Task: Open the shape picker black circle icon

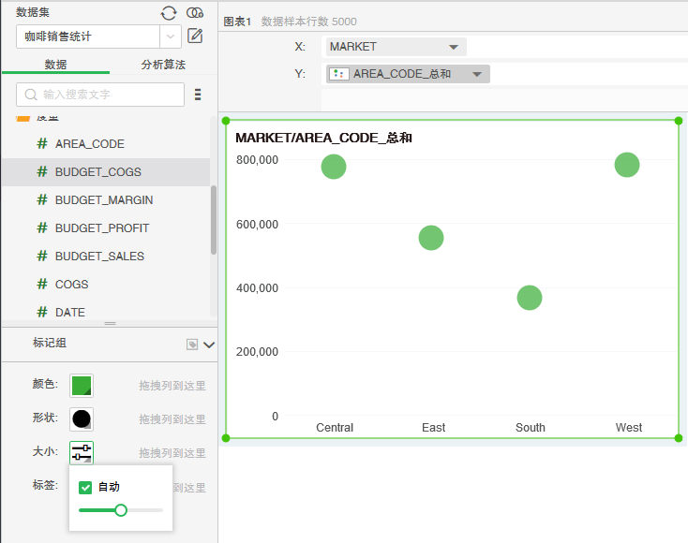Action: [x=82, y=418]
